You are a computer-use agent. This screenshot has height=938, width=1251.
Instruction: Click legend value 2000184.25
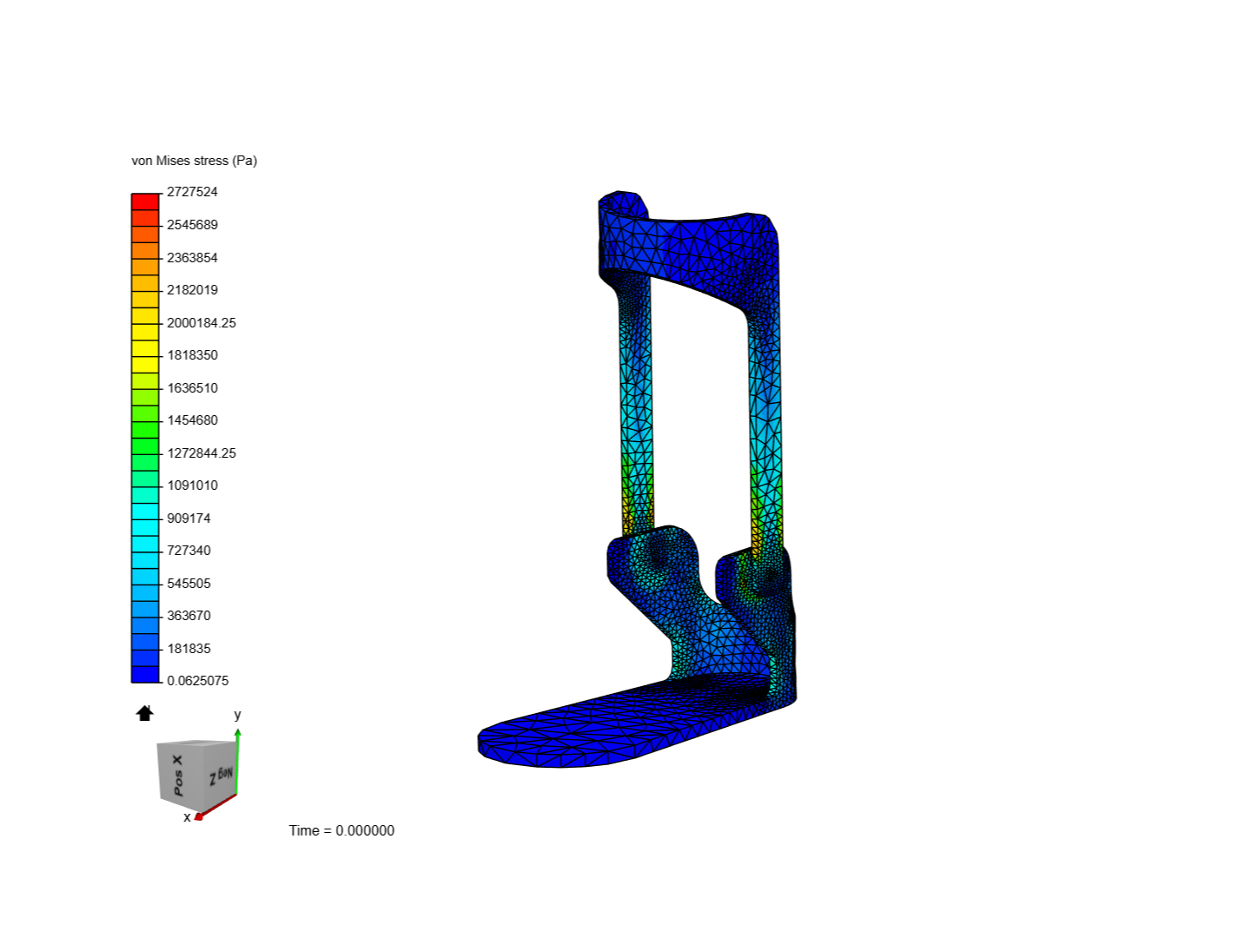(202, 322)
